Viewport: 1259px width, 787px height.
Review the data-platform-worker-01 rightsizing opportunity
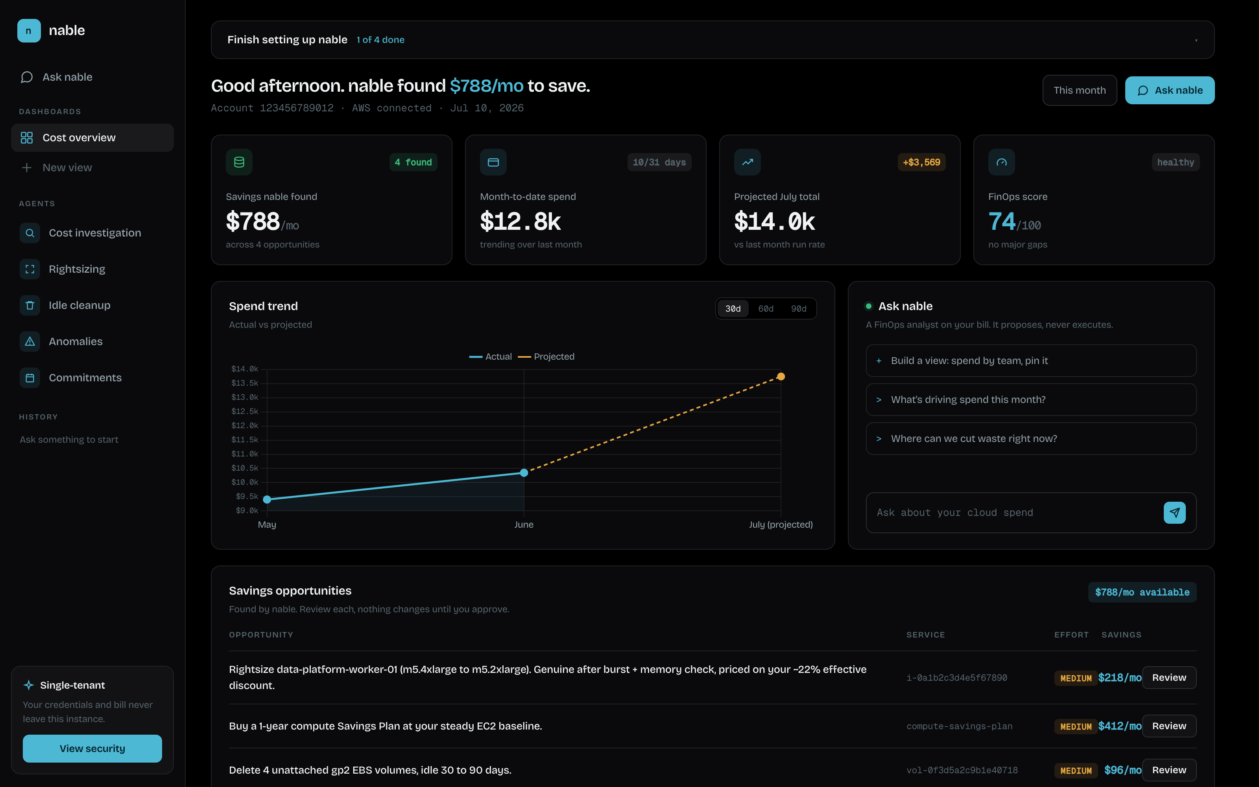[1169, 678]
